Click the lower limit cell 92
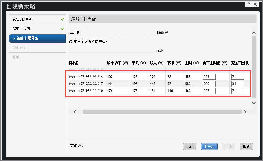The image size is (263, 161). tap(169, 84)
